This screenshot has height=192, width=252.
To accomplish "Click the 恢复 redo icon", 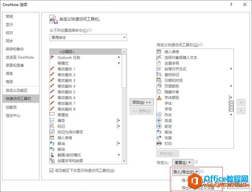I will [x=159, y=138].
